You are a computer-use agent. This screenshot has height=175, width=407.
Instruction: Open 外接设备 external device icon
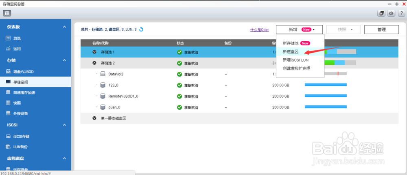8,113
